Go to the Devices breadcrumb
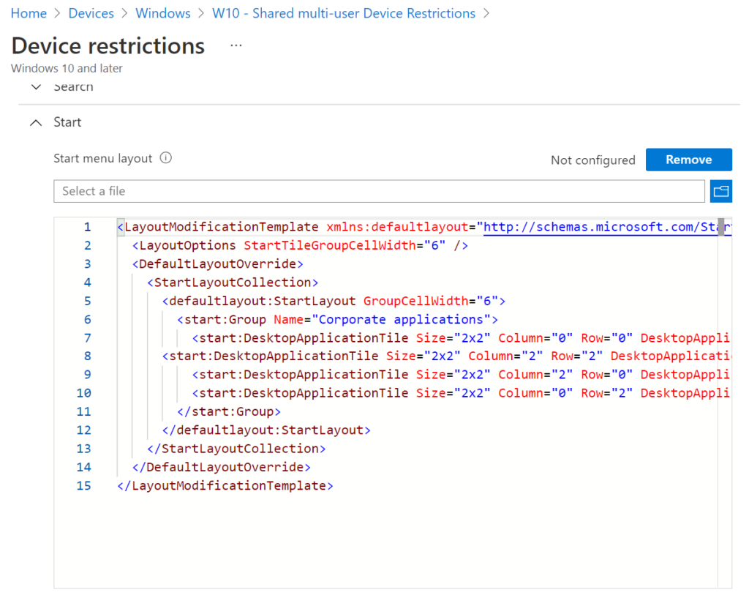This screenshot has height=598, width=749. tap(91, 13)
